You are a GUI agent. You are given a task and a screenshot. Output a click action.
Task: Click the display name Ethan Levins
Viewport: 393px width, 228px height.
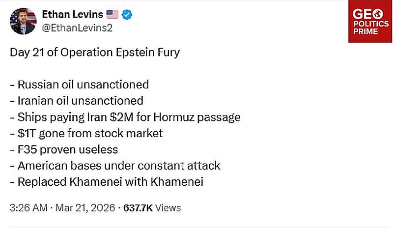[73, 15]
